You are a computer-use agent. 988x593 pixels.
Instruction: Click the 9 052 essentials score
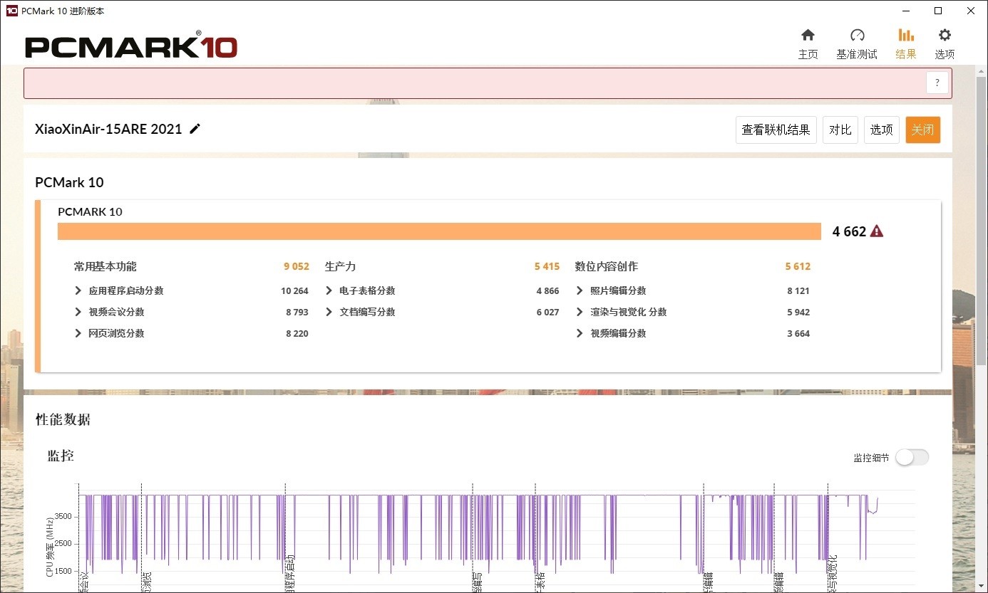click(296, 266)
